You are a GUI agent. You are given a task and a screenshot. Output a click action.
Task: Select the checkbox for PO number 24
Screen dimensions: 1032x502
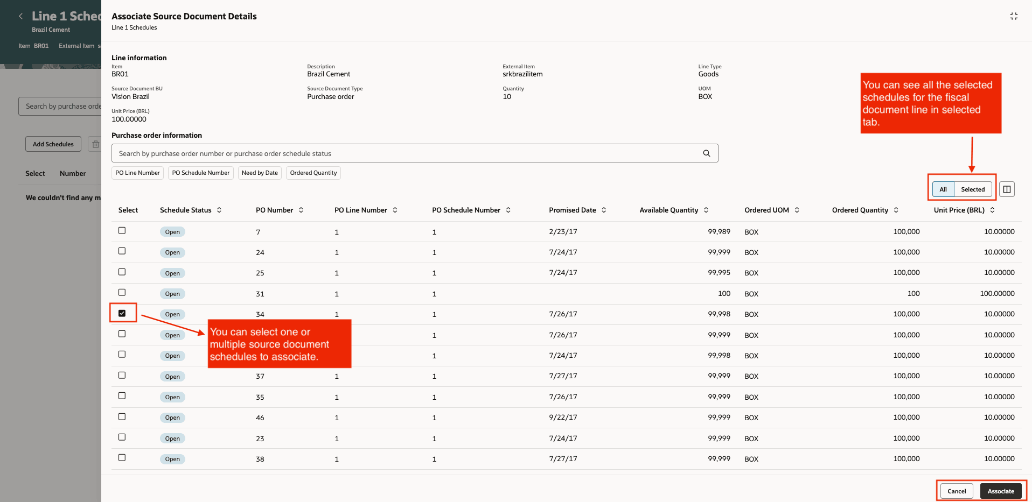(x=122, y=251)
